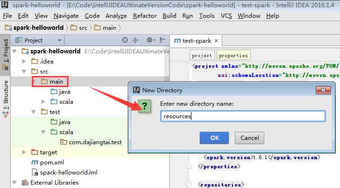340x188 pixels.
Task: Click OK to create the directory
Action: coord(214,138)
